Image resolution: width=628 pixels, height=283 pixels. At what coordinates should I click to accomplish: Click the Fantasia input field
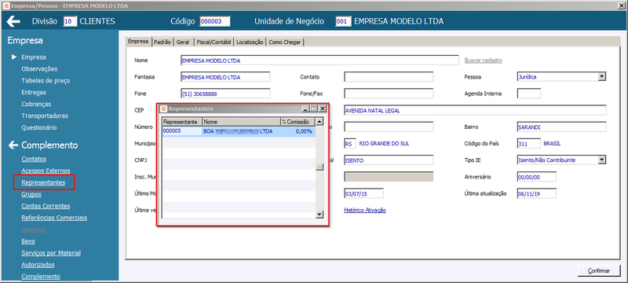[x=225, y=77]
